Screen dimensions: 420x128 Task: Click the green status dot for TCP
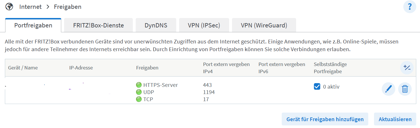point(139,99)
